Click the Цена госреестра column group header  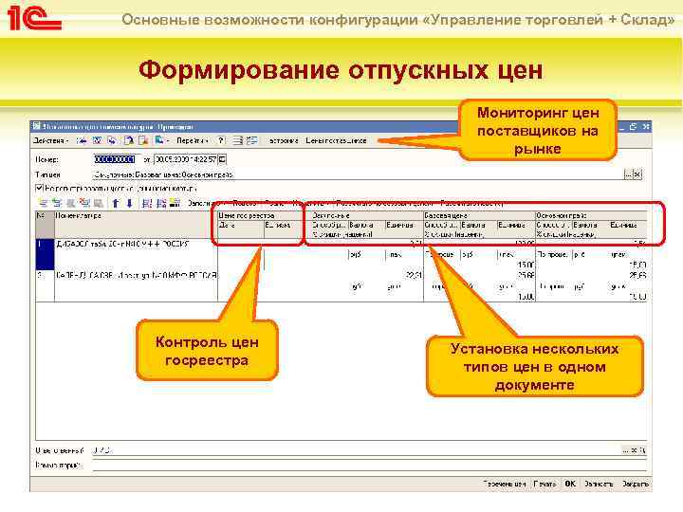(261, 215)
